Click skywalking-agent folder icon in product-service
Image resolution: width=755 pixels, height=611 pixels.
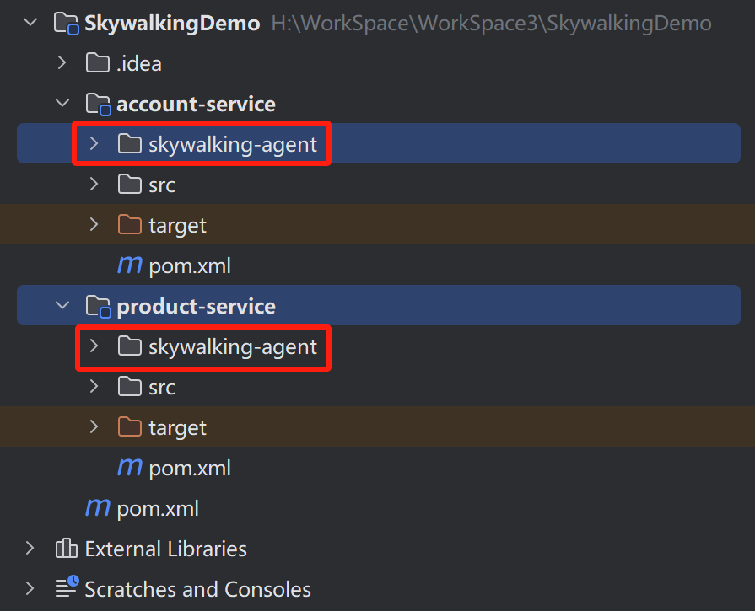pos(130,346)
